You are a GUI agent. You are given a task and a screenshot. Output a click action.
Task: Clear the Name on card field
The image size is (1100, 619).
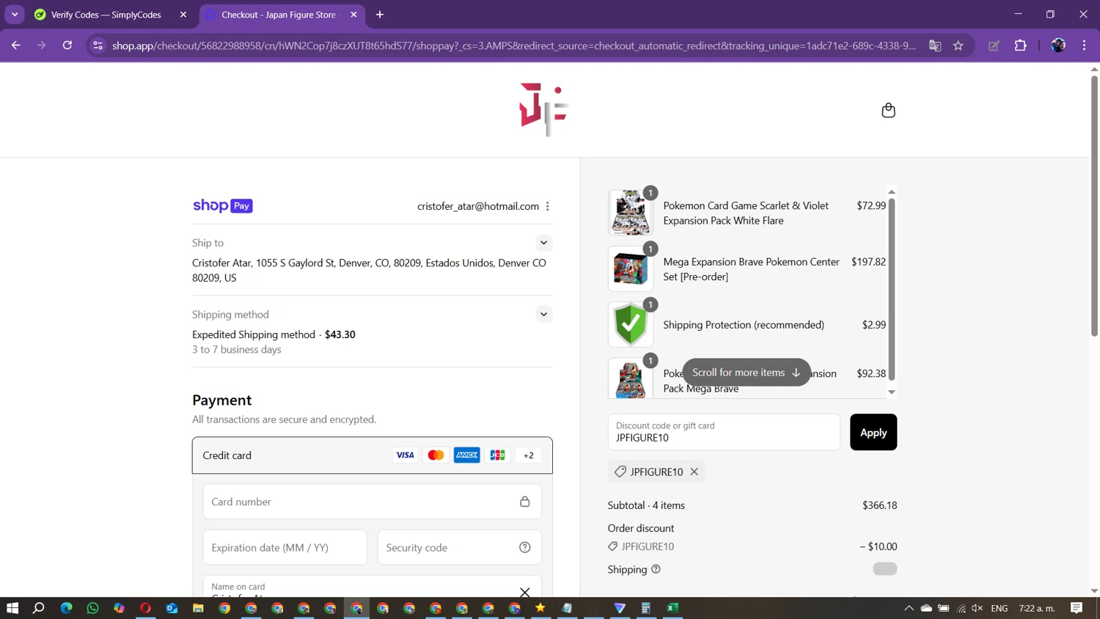coord(525,592)
